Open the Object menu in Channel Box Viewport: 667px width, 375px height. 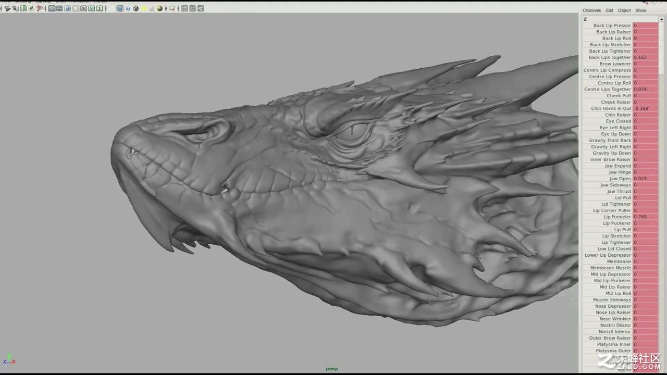(624, 10)
